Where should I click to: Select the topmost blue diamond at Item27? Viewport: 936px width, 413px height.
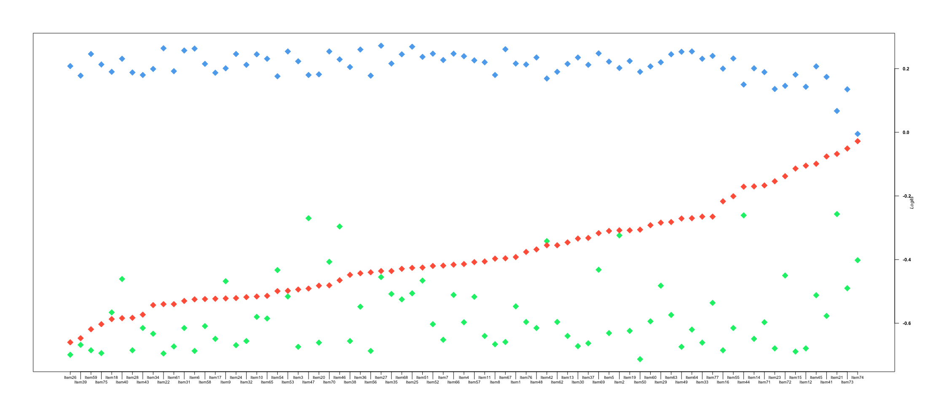click(381, 46)
